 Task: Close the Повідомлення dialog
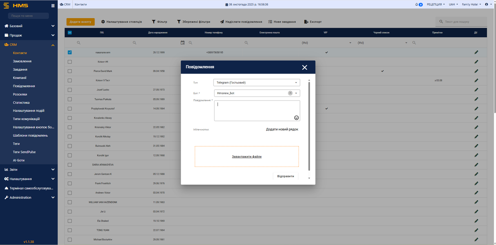pyautogui.click(x=305, y=67)
